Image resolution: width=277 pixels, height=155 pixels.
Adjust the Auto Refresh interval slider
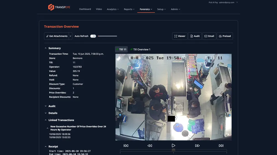107,36
